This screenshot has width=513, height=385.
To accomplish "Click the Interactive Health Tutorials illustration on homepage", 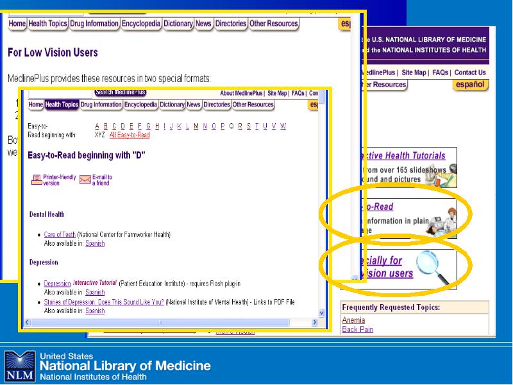I will point(441,175).
